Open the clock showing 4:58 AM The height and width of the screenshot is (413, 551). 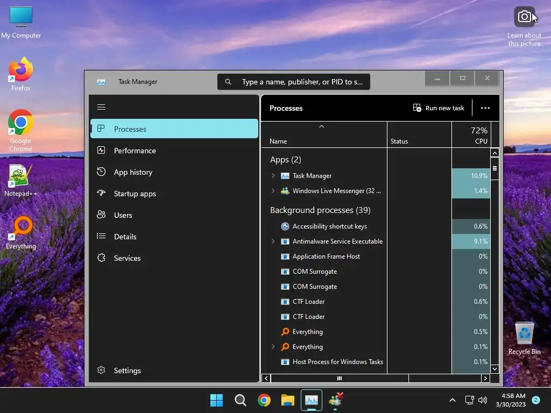pyautogui.click(x=511, y=400)
